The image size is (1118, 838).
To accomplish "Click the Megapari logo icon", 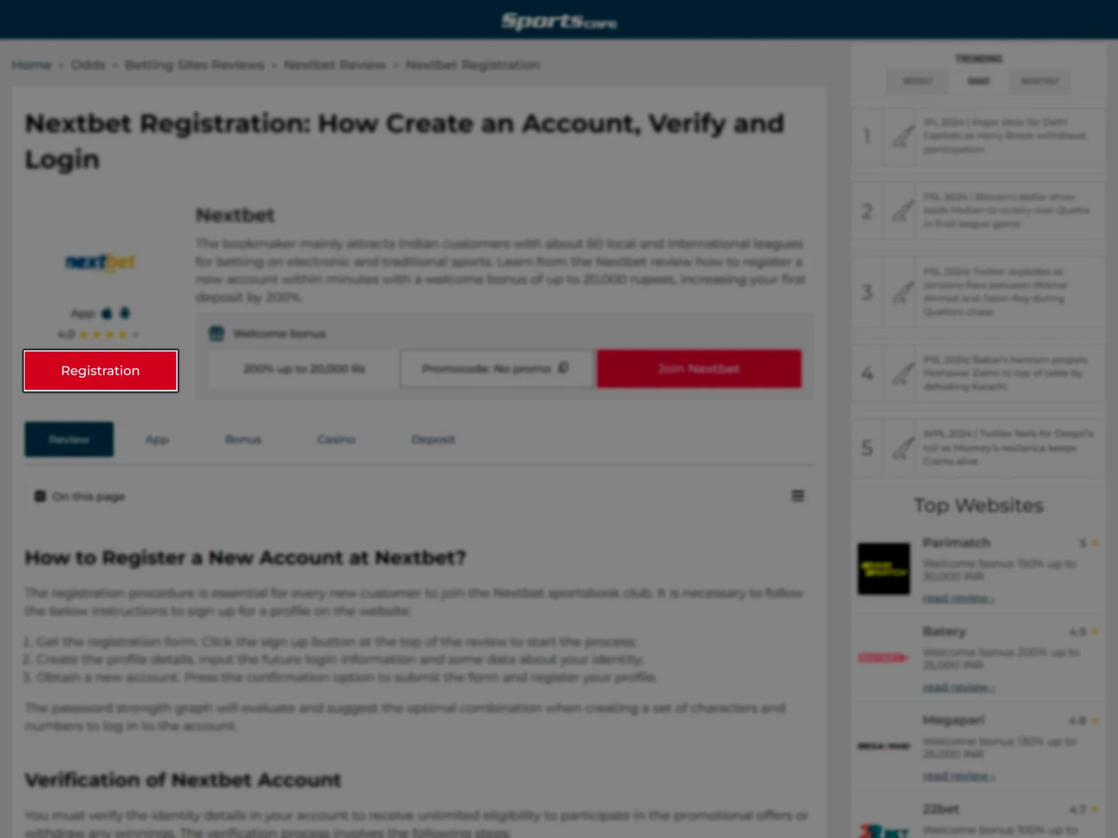I will coord(884,745).
